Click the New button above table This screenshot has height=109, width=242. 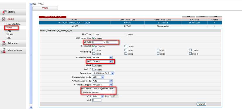(x=188, y=16)
